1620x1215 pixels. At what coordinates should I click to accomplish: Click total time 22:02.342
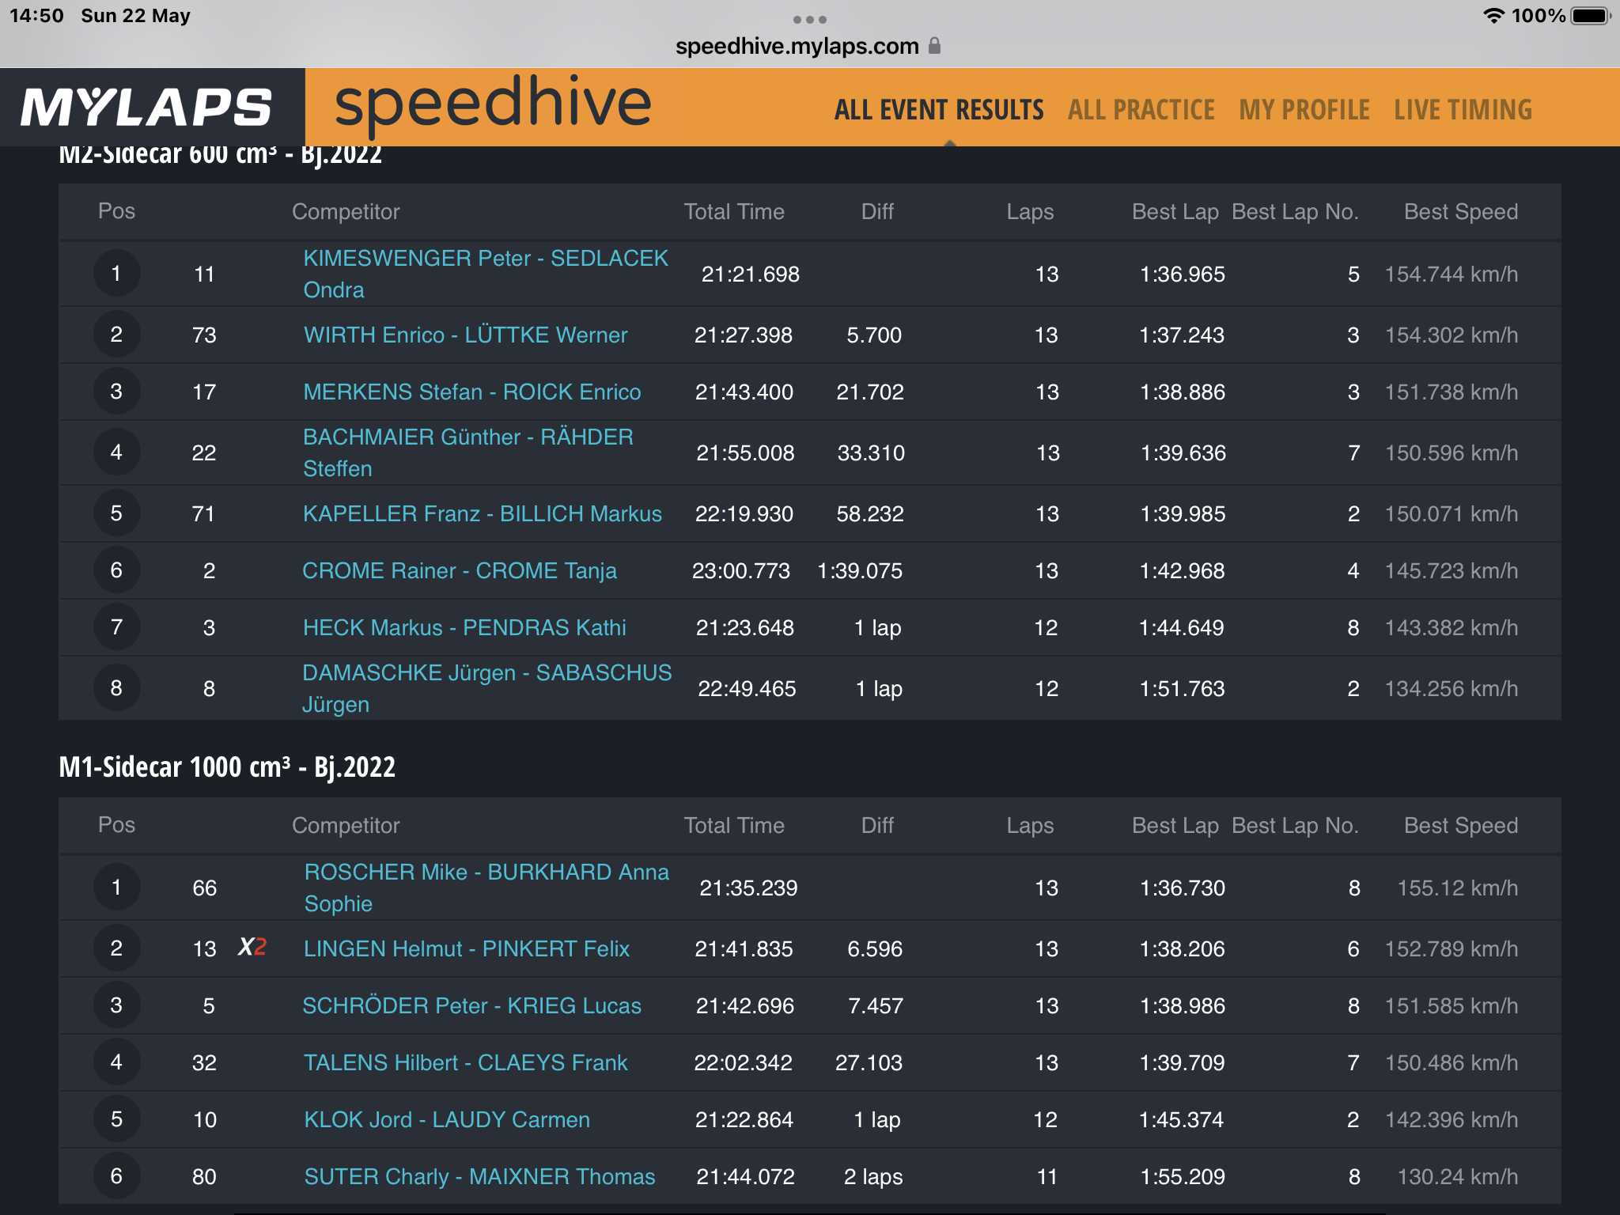(x=743, y=1062)
